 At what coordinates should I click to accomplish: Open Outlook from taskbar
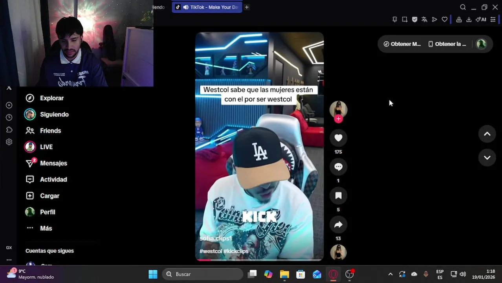[317, 274]
